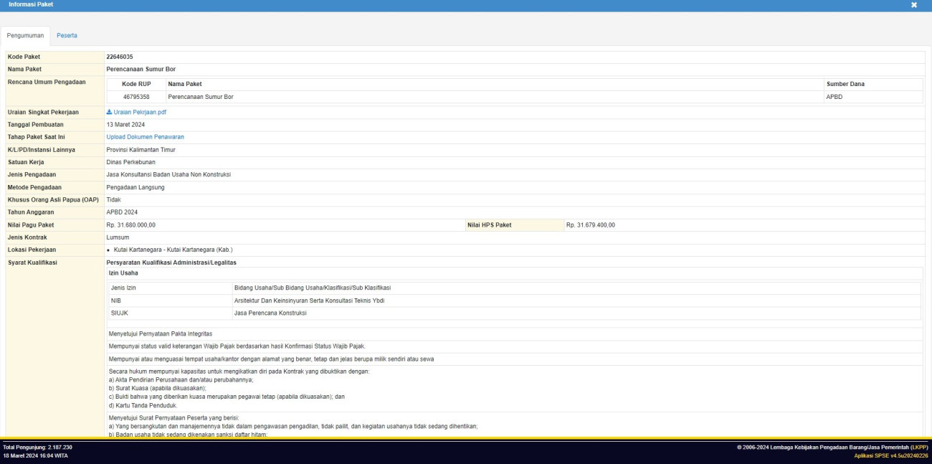932x464 pixels.
Task: Click the Aplikasi SPSE version text
Action: pos(891,455)
